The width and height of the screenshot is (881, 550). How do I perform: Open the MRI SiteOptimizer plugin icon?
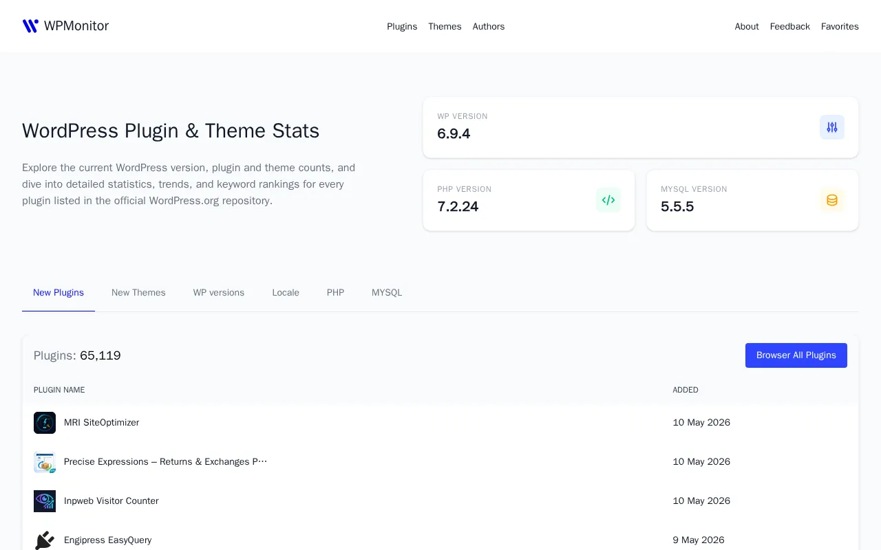pyautogui.click(x=45, y=423)
